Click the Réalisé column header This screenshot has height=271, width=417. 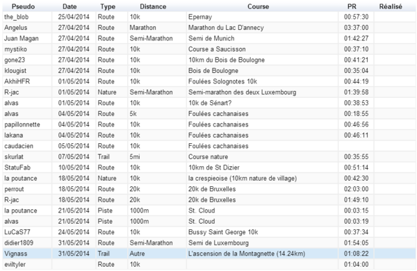click(x=391, y=6)
